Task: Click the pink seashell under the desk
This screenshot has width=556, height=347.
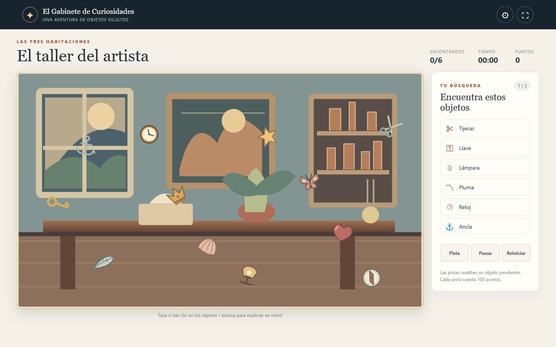Action: pos(207,246)
